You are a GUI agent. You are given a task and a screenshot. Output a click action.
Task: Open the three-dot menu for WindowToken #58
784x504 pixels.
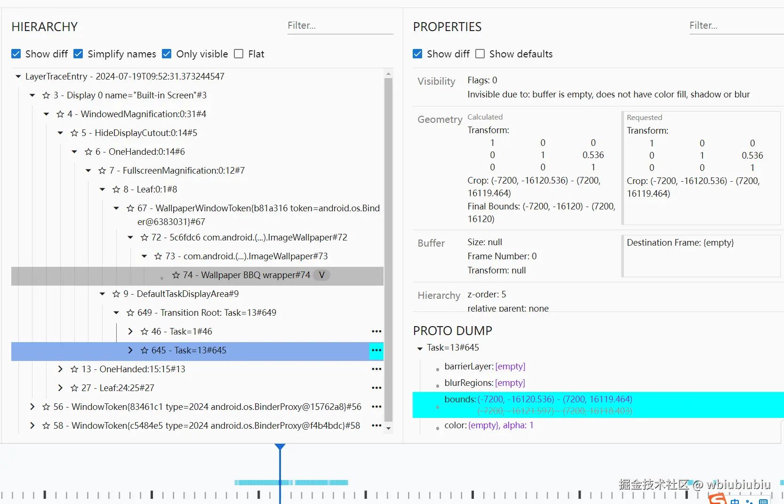pos(376,425)
